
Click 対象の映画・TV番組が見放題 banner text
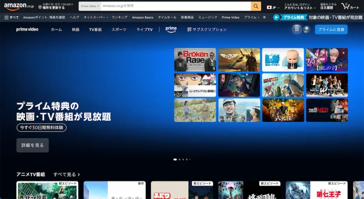coord(335,17)
